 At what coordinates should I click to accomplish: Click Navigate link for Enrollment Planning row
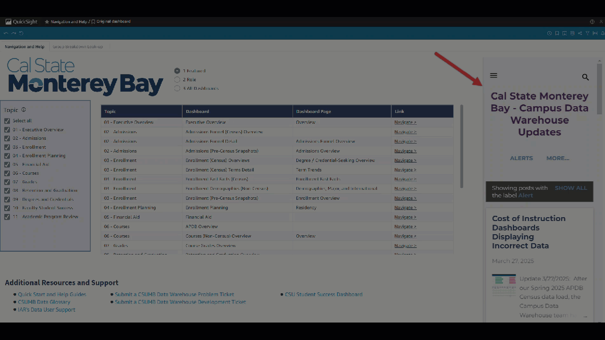point(406,207)
